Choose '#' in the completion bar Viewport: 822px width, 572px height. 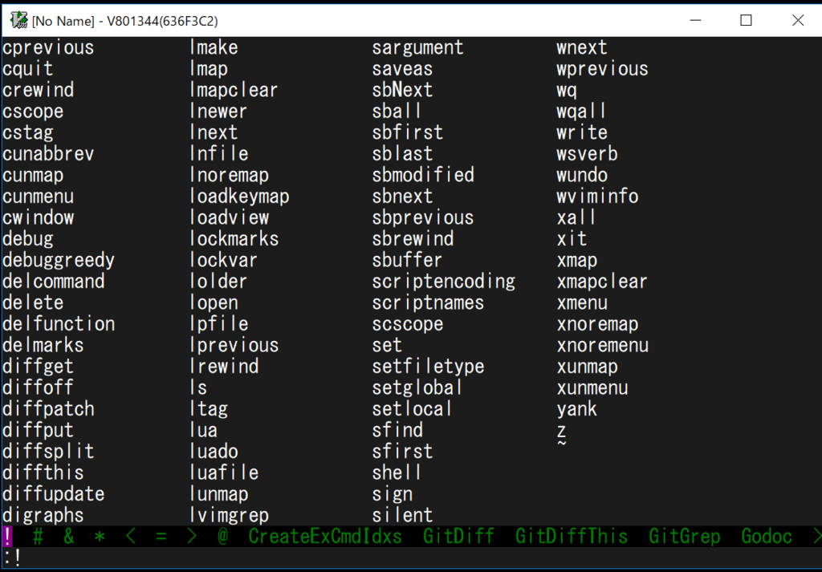click(x=39, y=537)
